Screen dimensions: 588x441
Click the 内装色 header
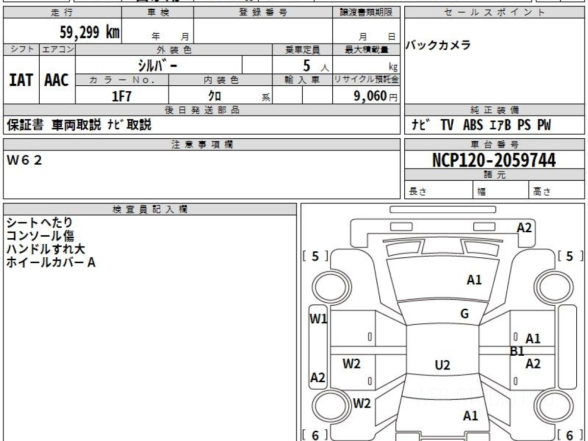[x=220, y=80]
